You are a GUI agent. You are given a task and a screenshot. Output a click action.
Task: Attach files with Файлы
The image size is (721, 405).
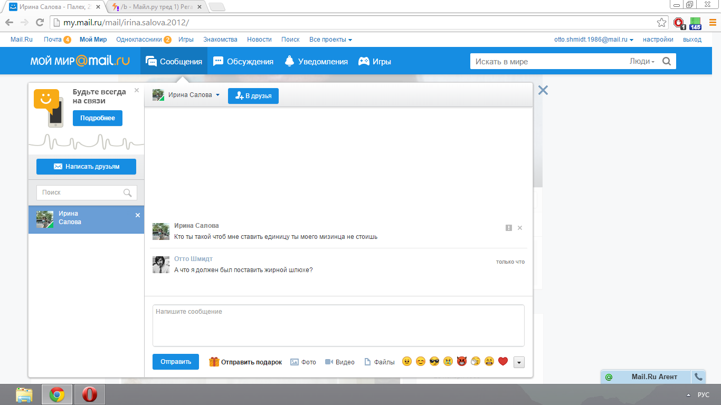pos(380,362)
